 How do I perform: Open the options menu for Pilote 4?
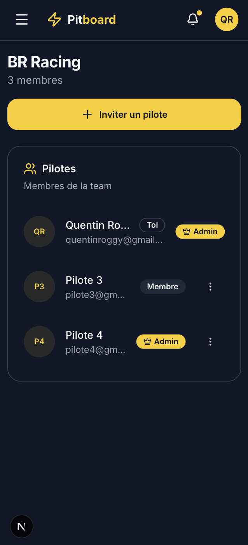210,342
